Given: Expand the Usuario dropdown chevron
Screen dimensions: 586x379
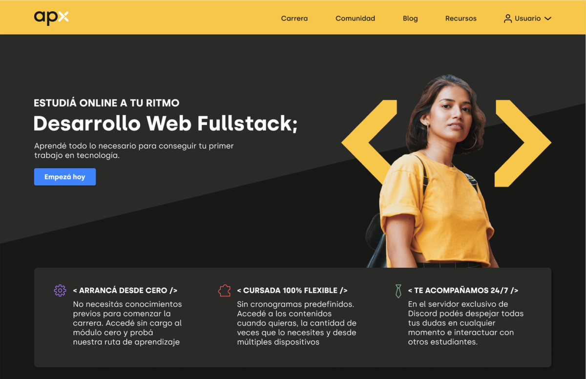Looking at the screenshot, I should (548, 19).
